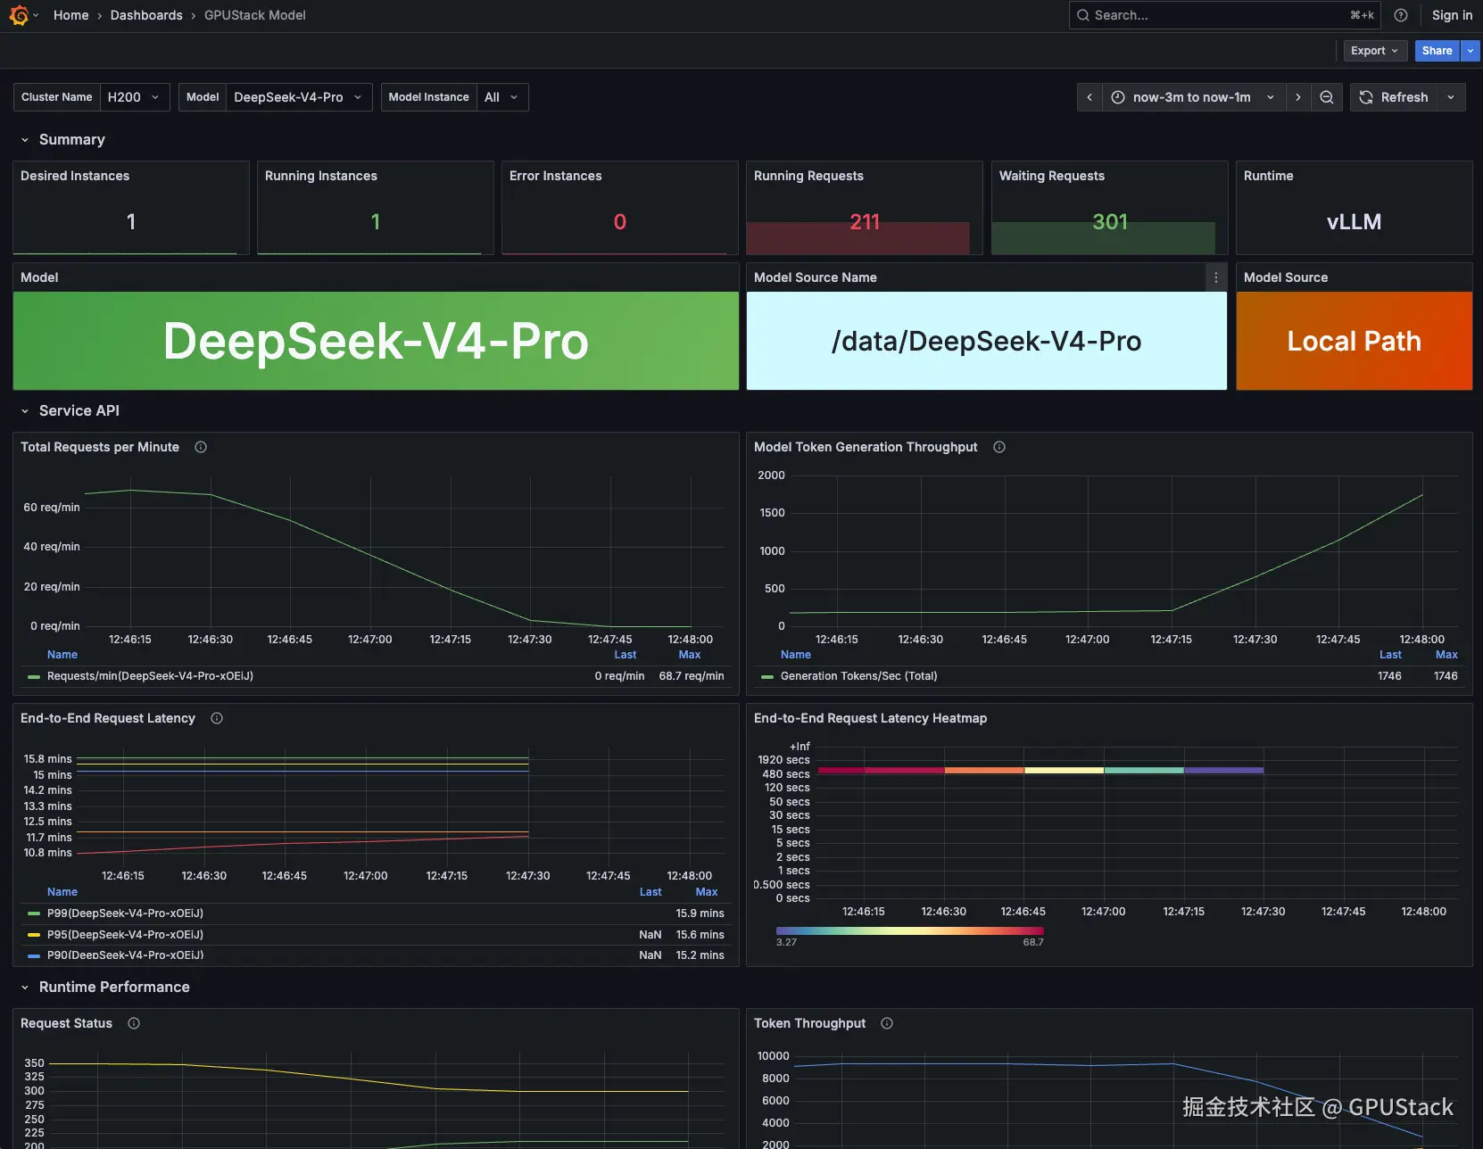Click the heatmap color scale bar
Screen dimensions: 1483x1149
pos(910,931)
